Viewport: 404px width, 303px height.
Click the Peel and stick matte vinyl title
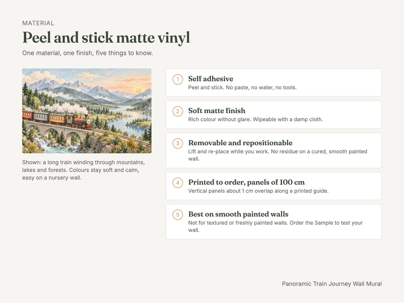(x=106, y=38)
